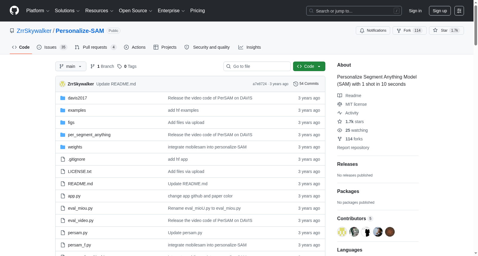Click the README.md file icon
Viewport: 478px width, 256px height.
pos(63,184)
